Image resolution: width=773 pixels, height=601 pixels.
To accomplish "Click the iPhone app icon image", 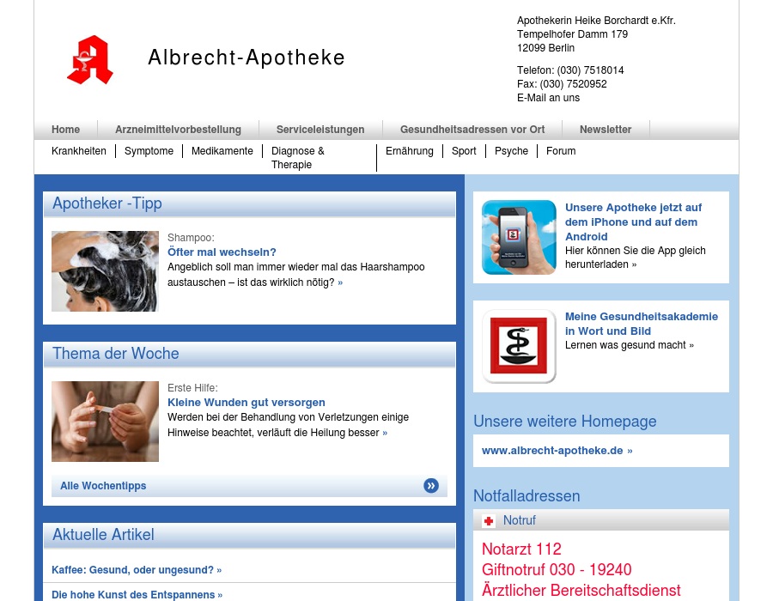I will [x=519, y=237].
